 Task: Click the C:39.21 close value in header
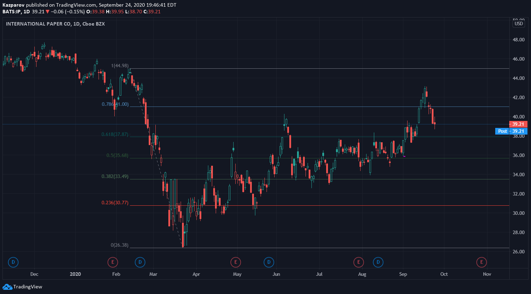pyautogui.click(x=152, y=12)
